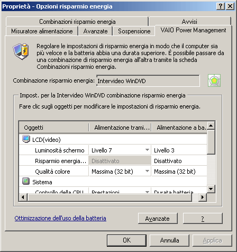The height and width of the screenshot is (252, 237).
Task: Click the Applica button
Action: [x=212, y=240]
